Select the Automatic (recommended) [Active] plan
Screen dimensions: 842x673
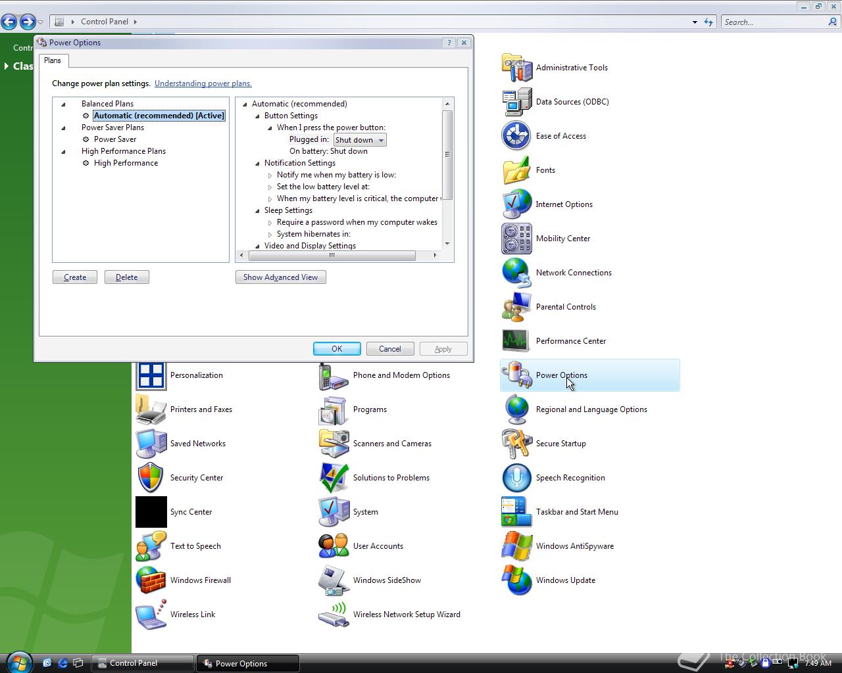pos(159,116)
